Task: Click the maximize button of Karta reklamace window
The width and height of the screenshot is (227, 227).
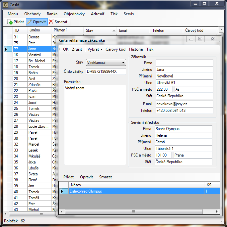Action: (200, 39)
